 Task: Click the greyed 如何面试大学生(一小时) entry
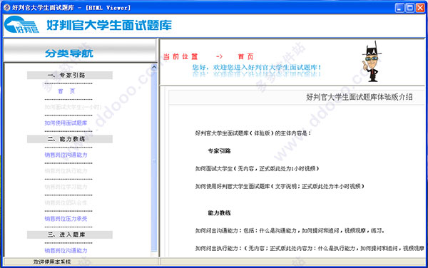coord(73,107)
